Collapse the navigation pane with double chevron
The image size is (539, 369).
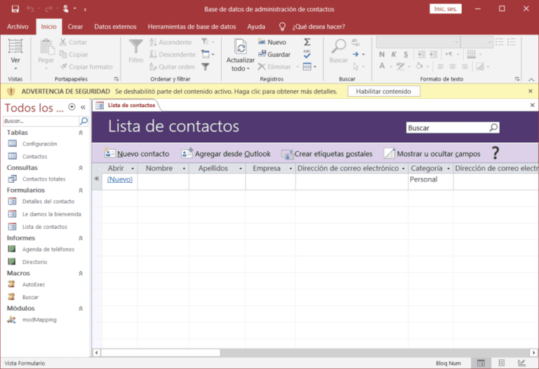84,107
